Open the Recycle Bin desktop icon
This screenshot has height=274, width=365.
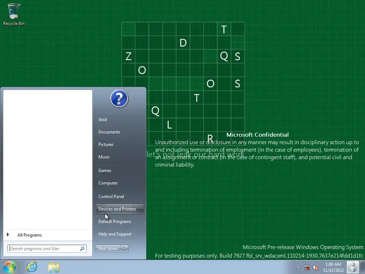pos(14,15)
